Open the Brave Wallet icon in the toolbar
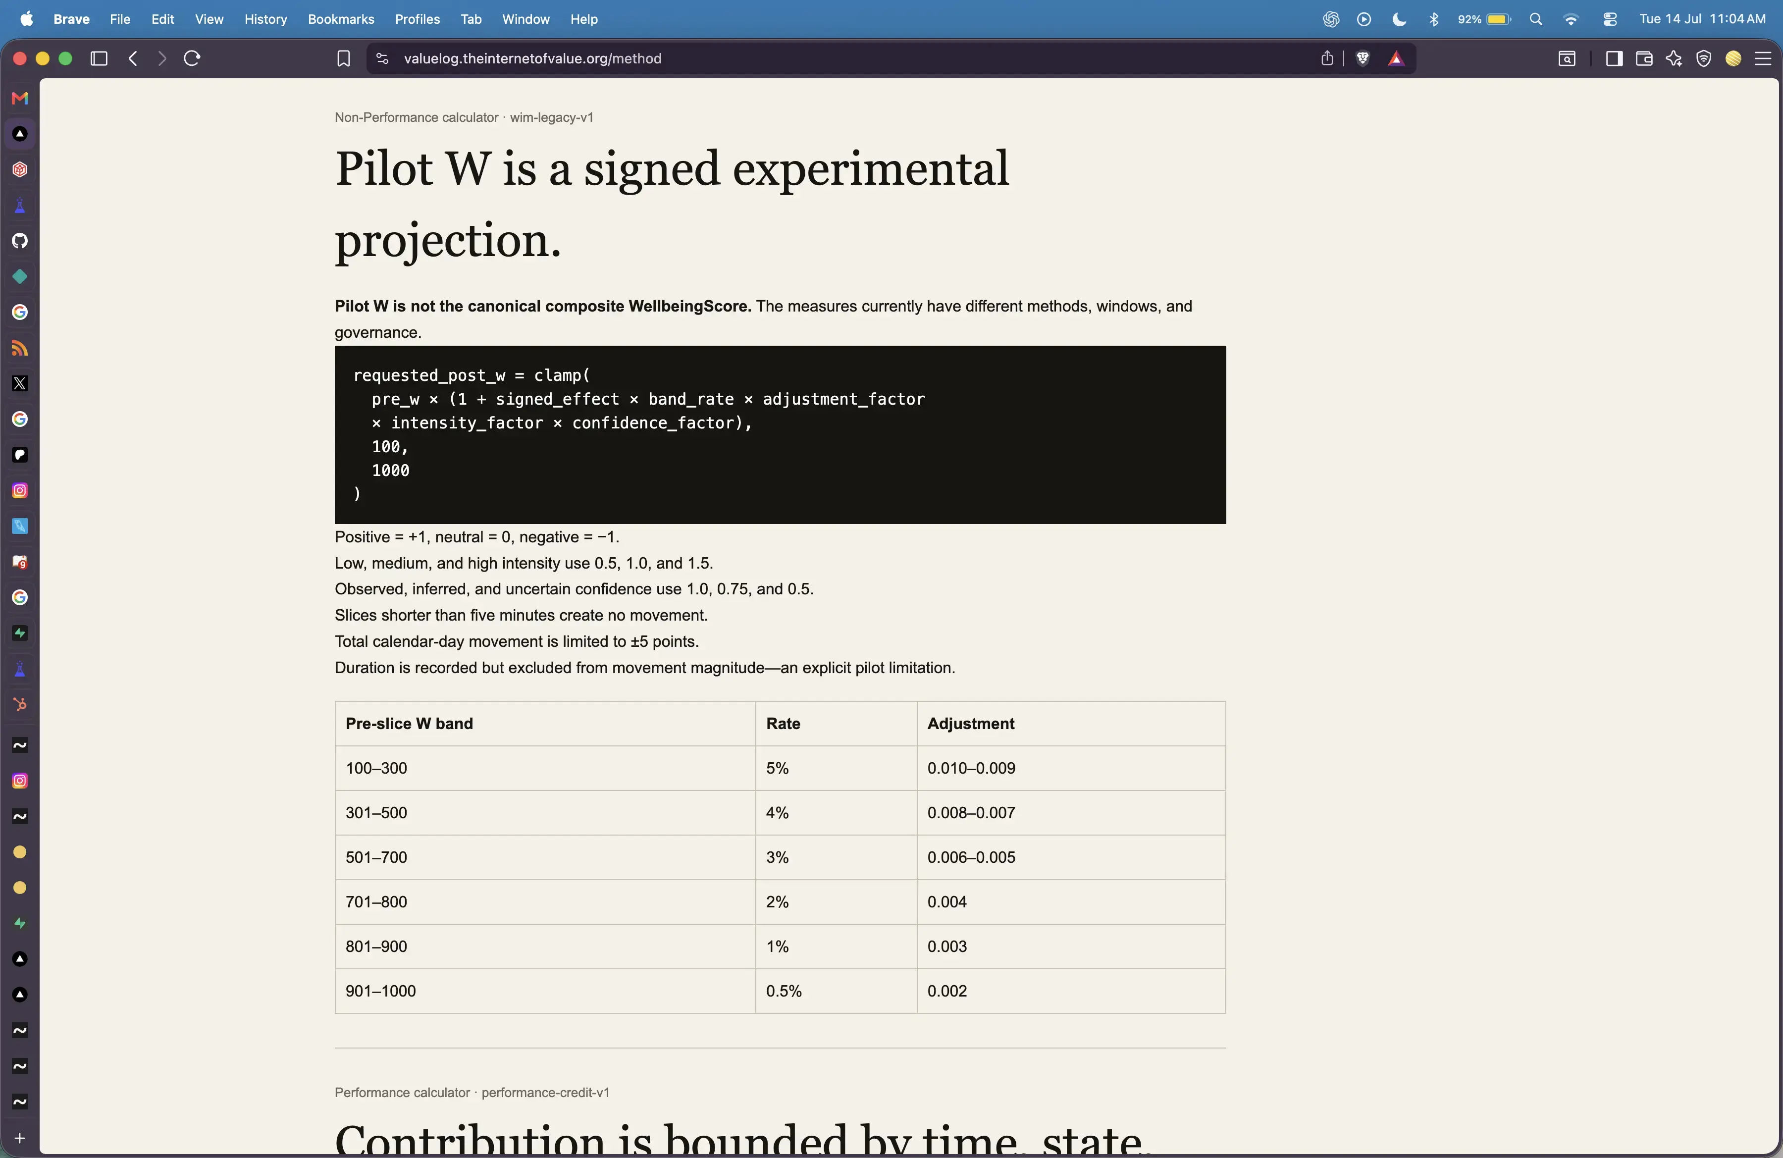Viewport: 1783px width, 1158px height. [x=1644, y=58]
